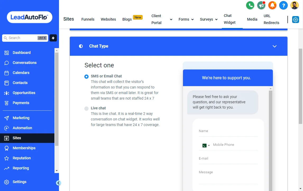Click the Message field in chat preview

[x=228, y=176]
